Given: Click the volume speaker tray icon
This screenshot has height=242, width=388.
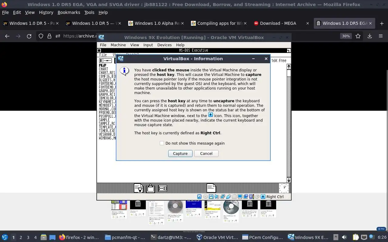Looking at the screenshot, I should pos(344,237).
